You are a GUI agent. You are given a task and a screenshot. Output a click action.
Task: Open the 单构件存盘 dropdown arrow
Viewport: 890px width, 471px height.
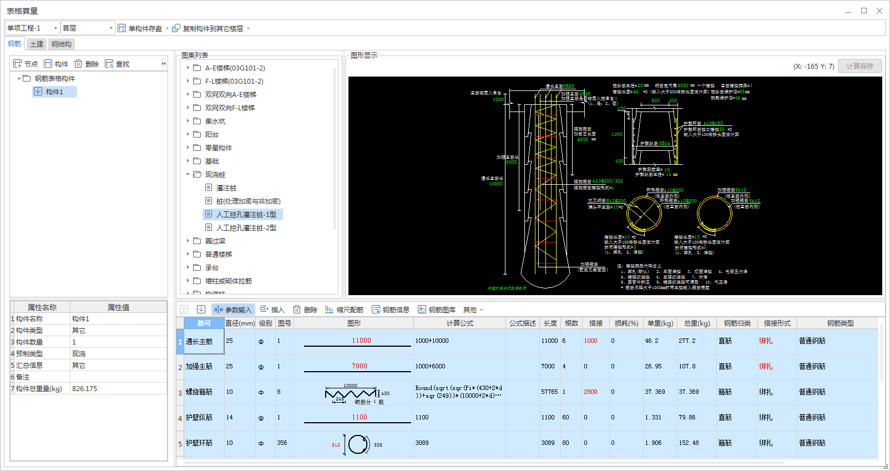[167, 29]
